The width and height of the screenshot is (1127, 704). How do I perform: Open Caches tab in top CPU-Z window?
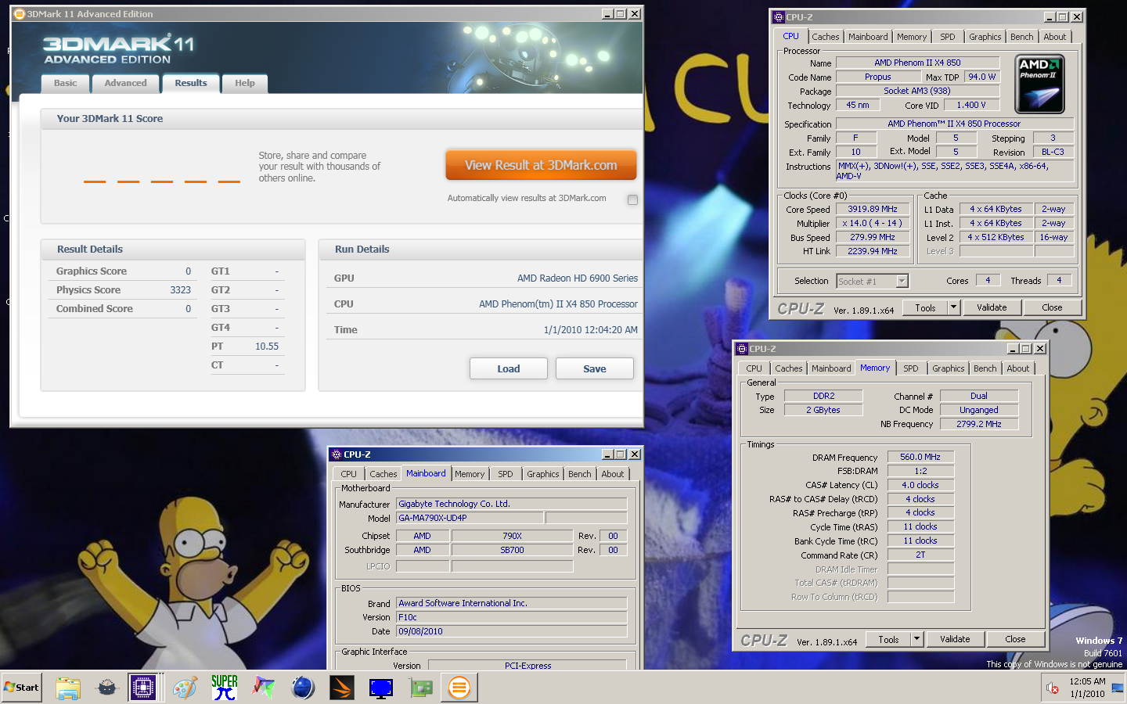click(x=825, y=37)
